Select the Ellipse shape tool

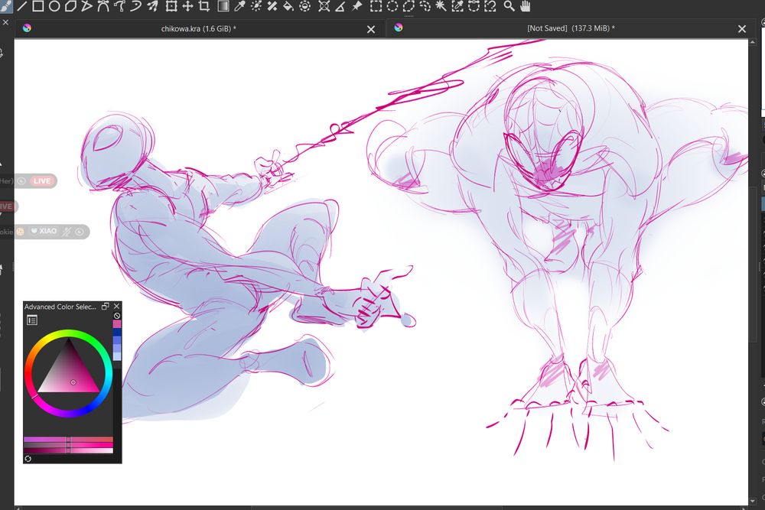[x=54, y=6]
